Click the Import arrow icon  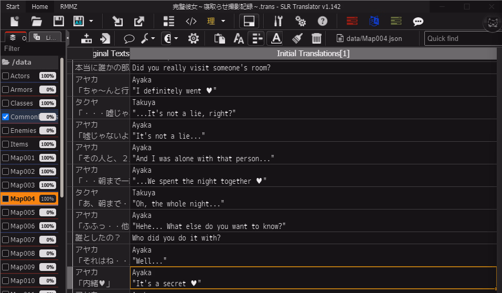coord(117,22)
